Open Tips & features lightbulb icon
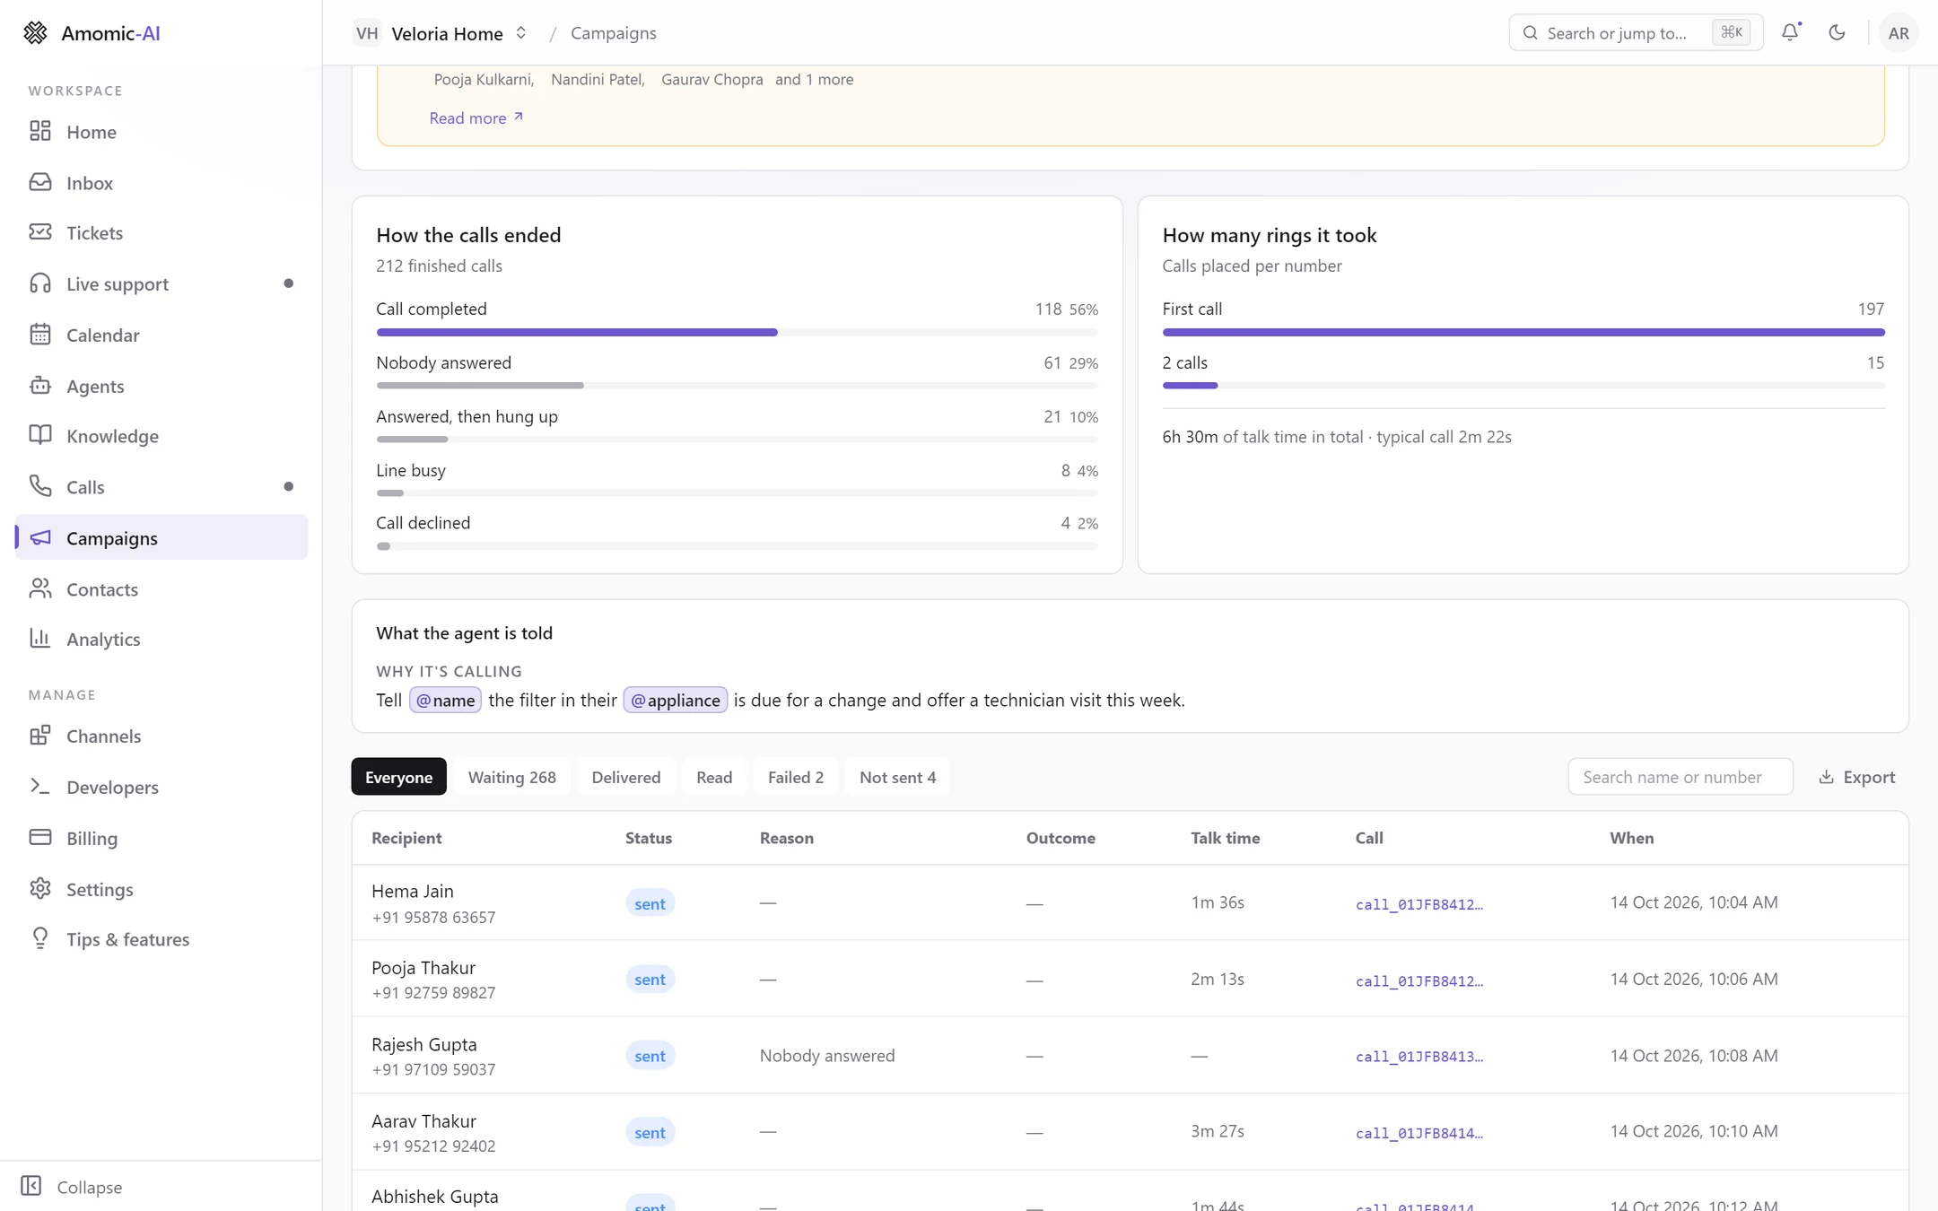Viewport: 1938px width, 1211px height. [39, 938]
